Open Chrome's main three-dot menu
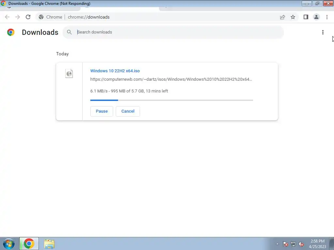 tap(327, 17)
